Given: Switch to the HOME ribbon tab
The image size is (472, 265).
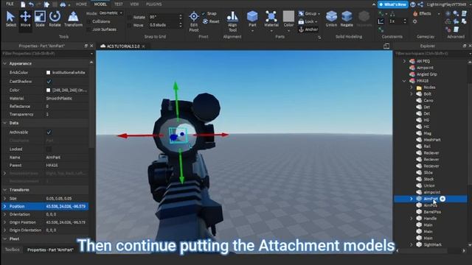Looking at the screenshot, I should point(81,4).
